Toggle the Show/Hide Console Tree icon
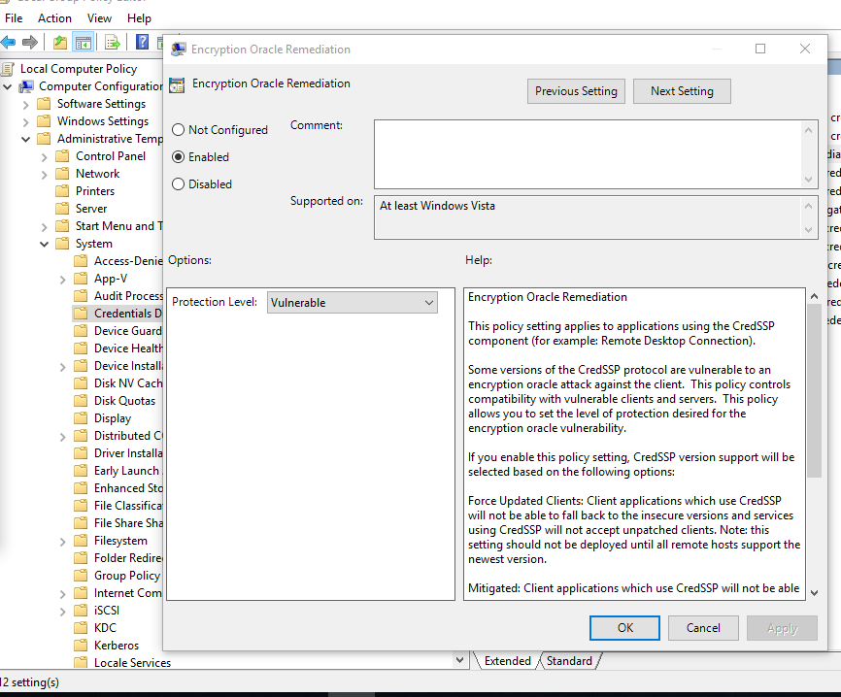The image size is (841, 697). pyautogui.click(x=84, y=41)
